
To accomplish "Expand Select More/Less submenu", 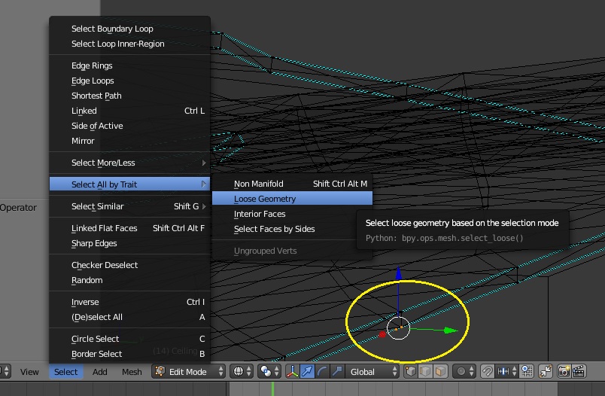I will (129, 163).
